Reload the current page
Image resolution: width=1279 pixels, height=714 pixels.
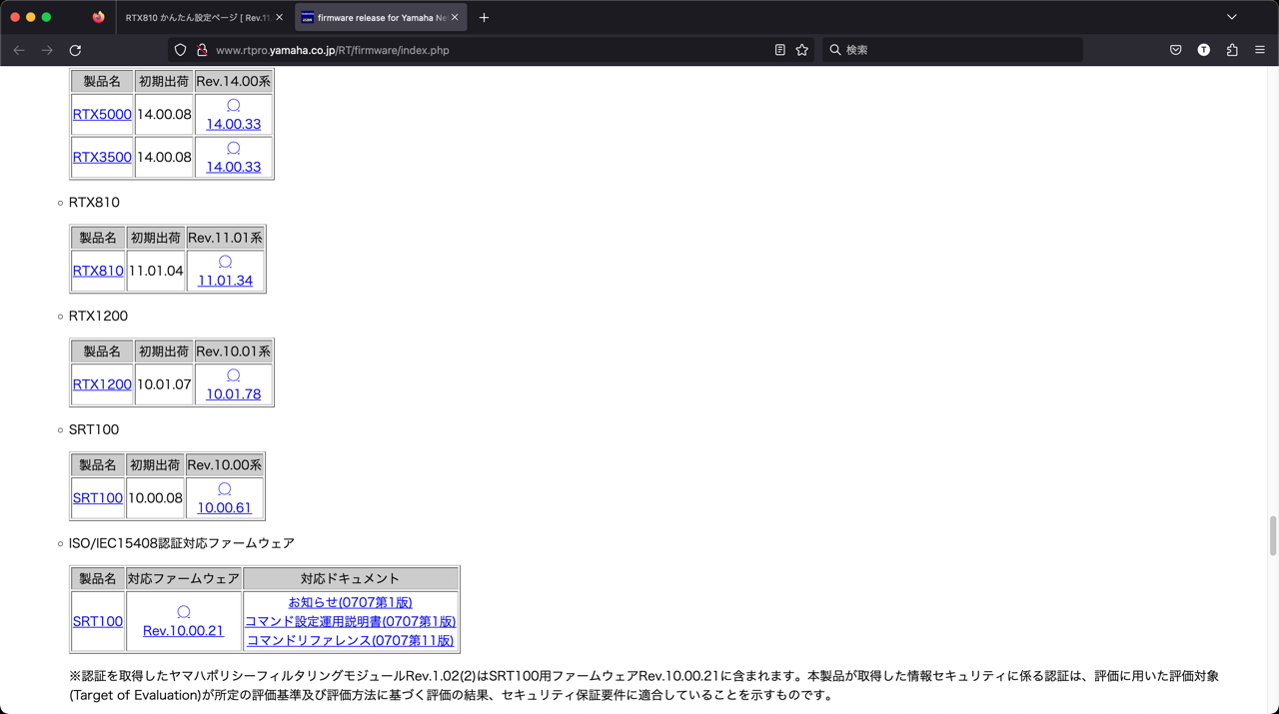75,50
